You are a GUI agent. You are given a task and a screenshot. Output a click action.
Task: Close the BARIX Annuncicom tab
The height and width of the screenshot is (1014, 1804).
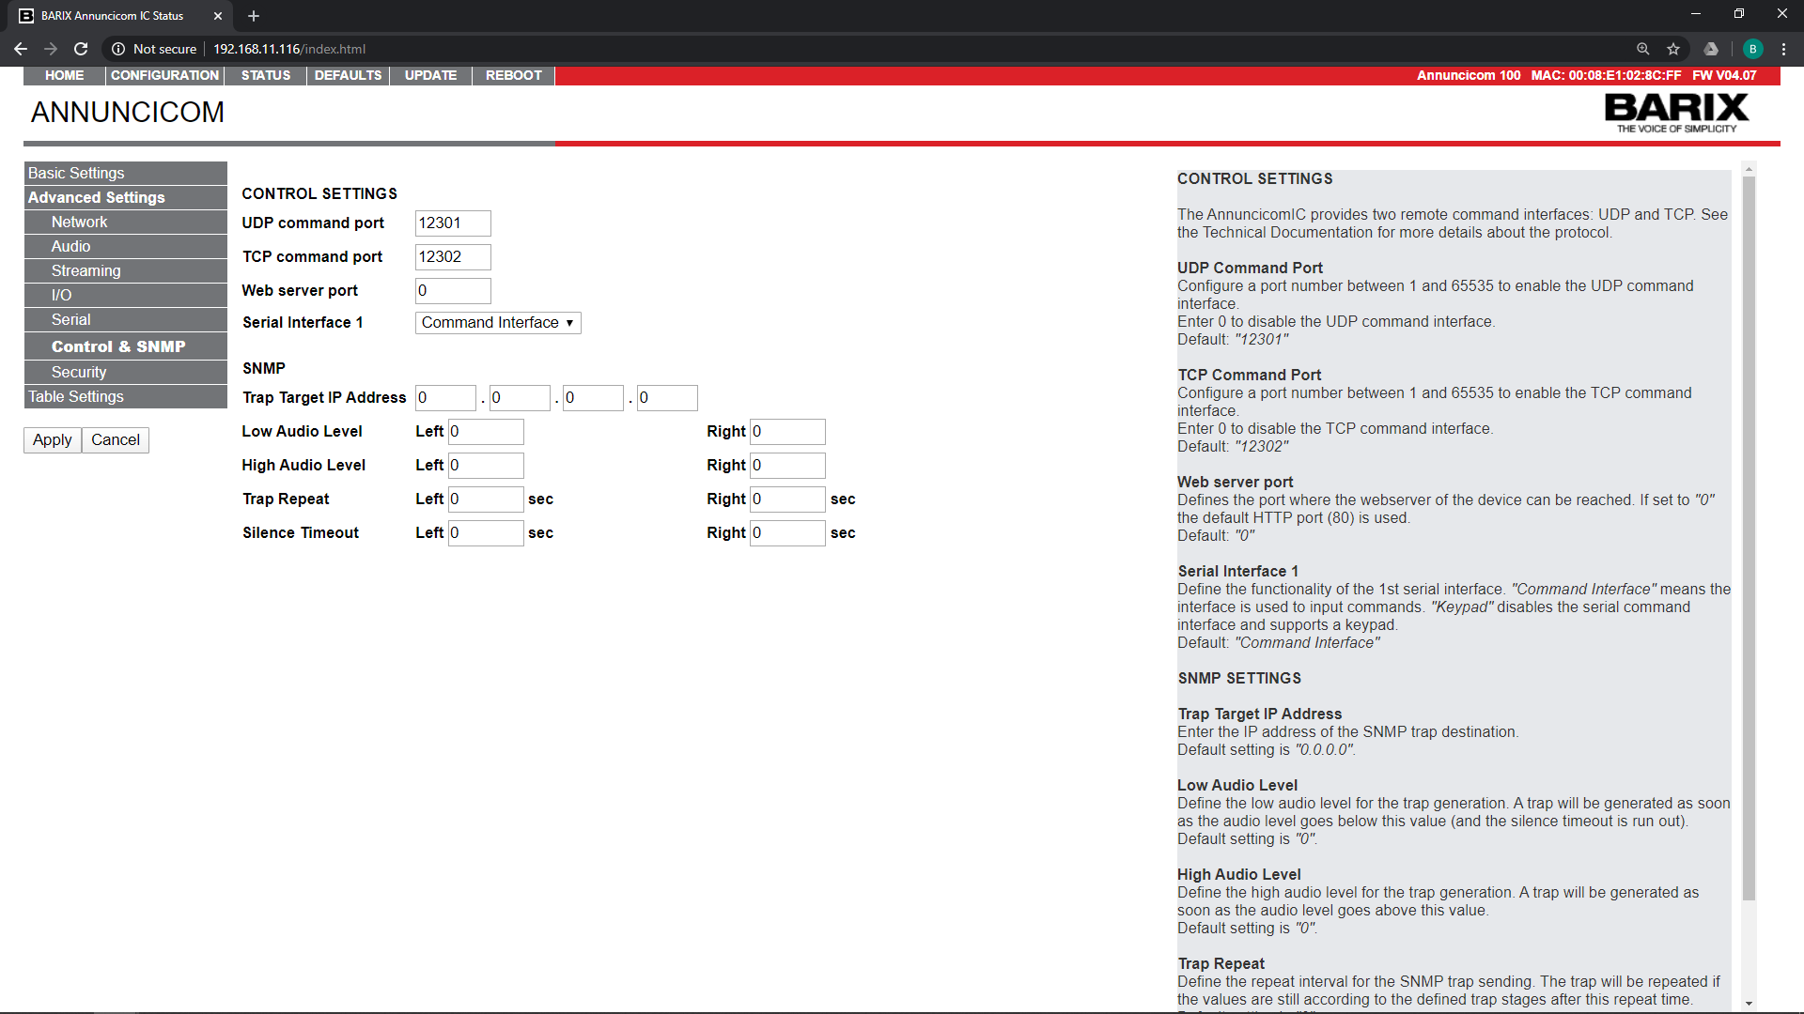(218, 16)
